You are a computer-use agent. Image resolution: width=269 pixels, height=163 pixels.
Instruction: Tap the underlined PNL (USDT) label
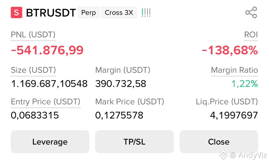(33, 35)
